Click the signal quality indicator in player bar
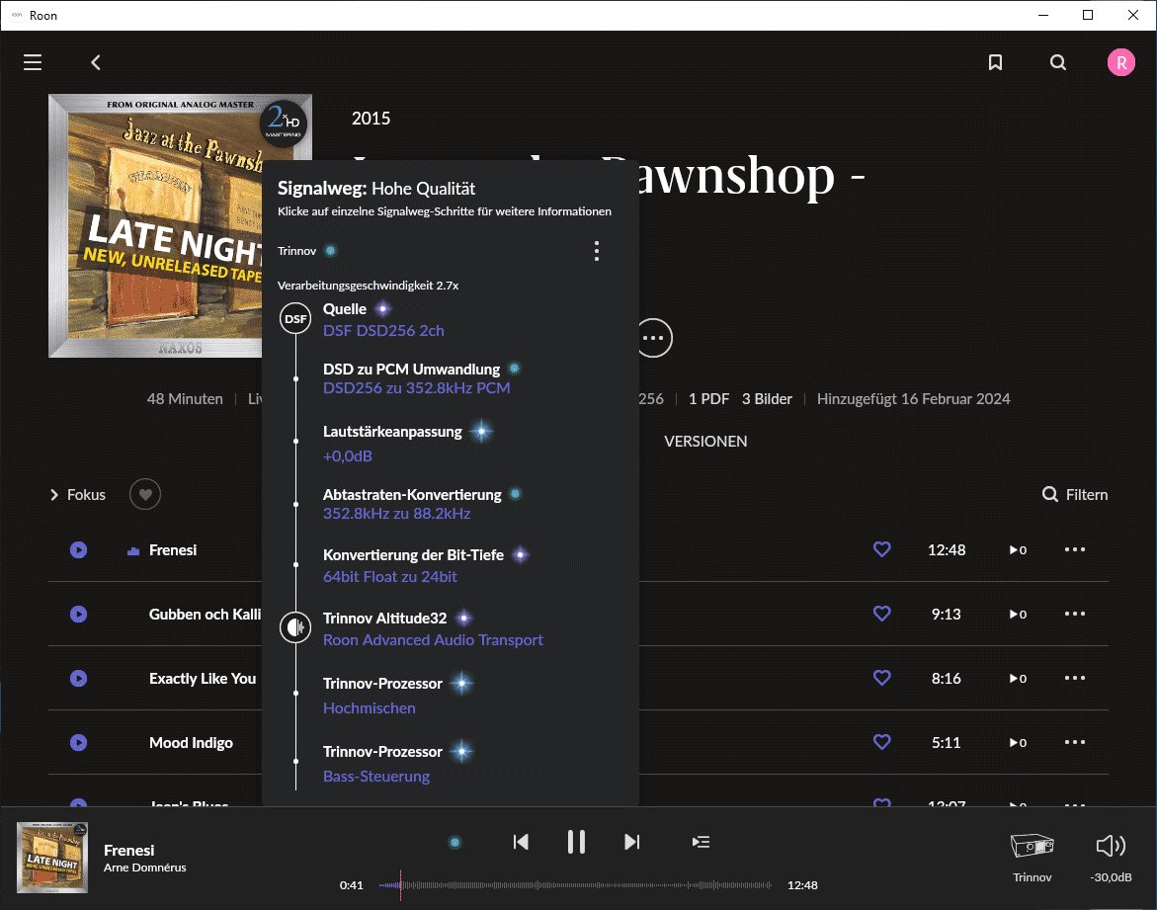The width and height of the screenshot is (1157, 910). [x=455, y=842]
